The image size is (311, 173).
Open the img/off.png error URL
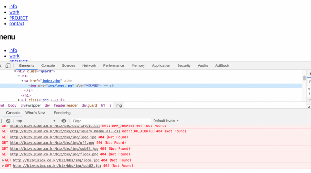click(52, 143)
